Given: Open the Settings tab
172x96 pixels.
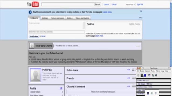Looking at the screenshot, I should pyautogui.click(x=45, y=18).
